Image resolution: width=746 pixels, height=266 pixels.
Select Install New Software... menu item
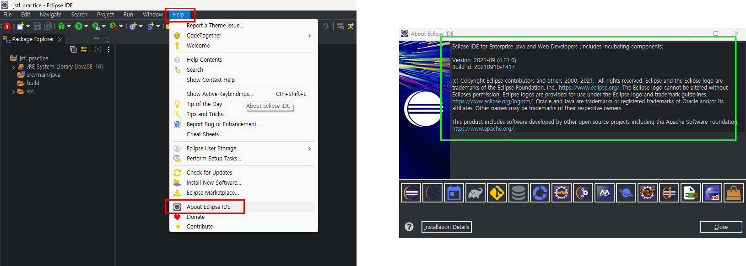[243, 183]
